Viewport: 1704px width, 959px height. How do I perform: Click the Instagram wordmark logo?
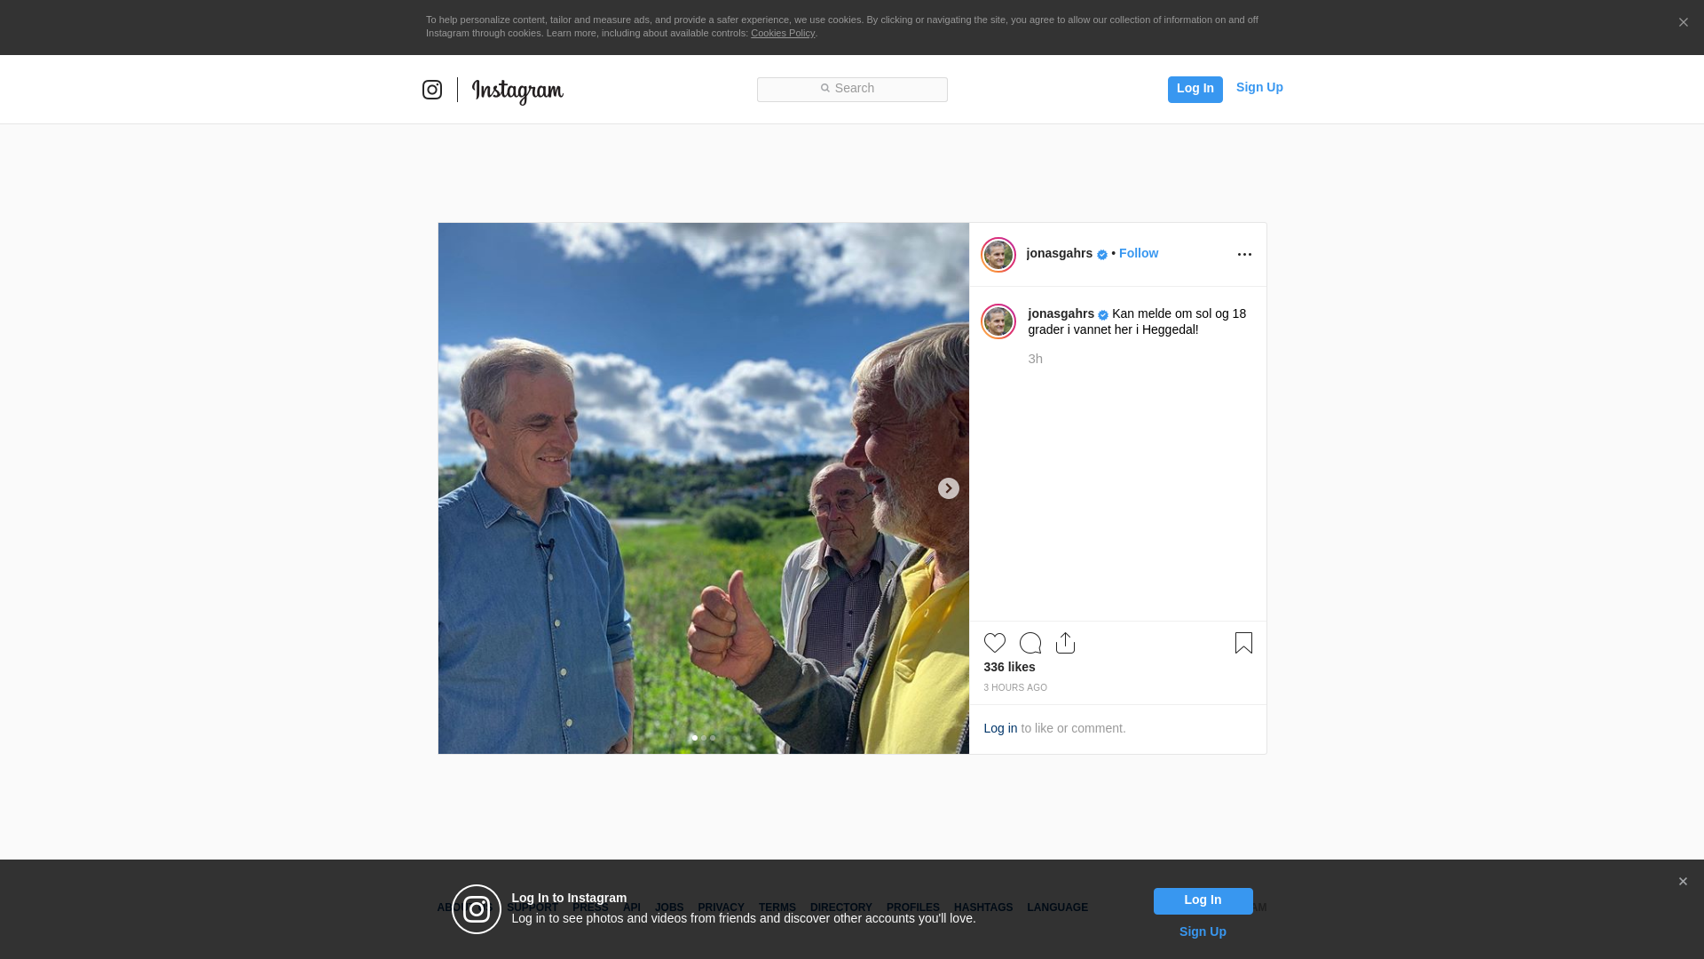pyautogui.click(x=517, y=91)
